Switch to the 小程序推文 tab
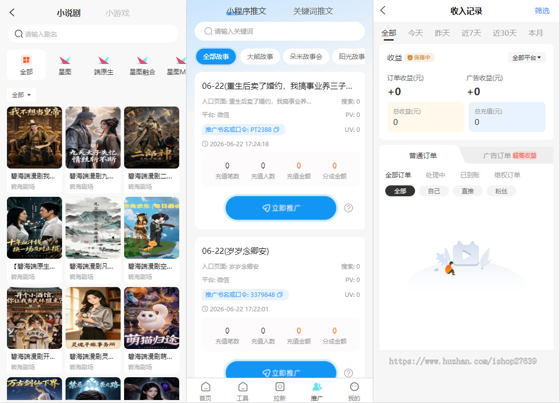Viewport: 560px width, 403px height. pos(246,11)
